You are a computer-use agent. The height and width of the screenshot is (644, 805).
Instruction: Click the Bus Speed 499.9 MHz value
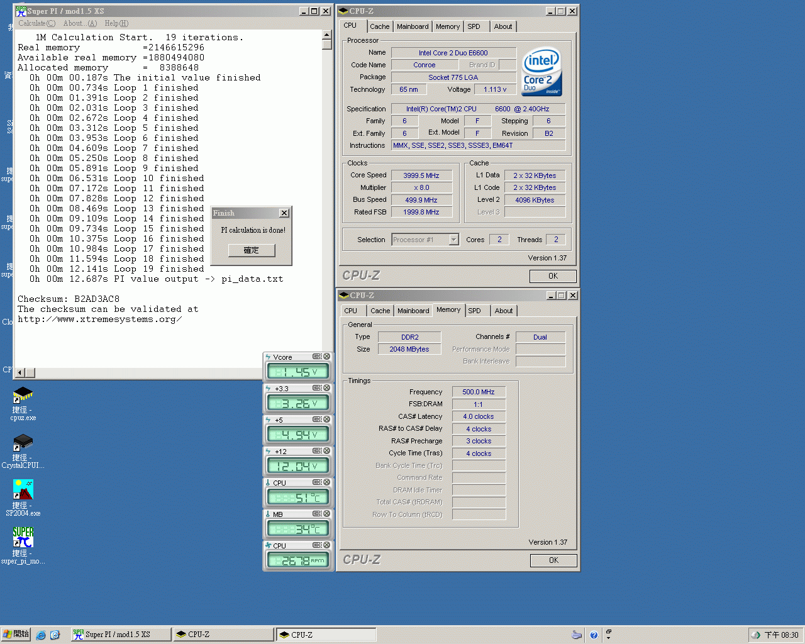421,200
